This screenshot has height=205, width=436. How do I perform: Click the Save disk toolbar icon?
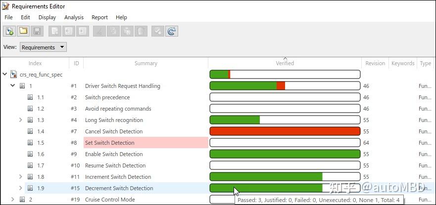(37, 31)
